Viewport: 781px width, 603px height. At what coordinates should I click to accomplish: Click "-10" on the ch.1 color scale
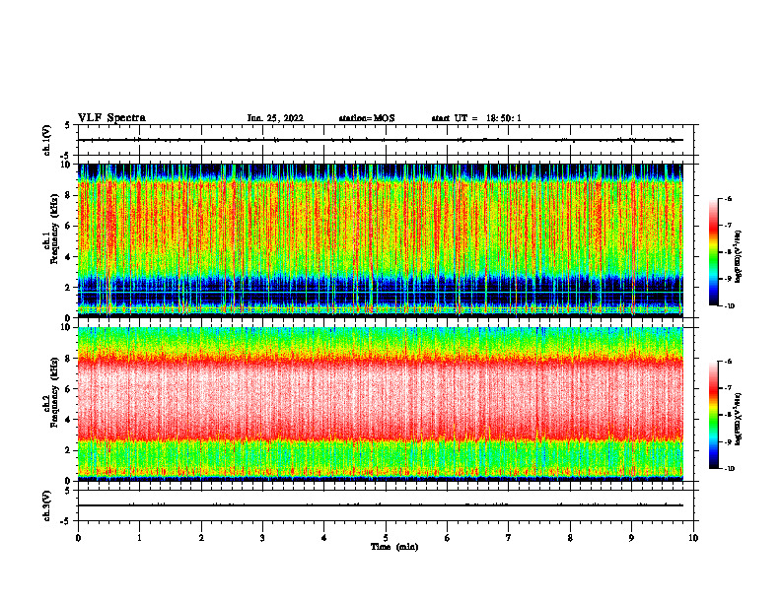coord(729,306)
